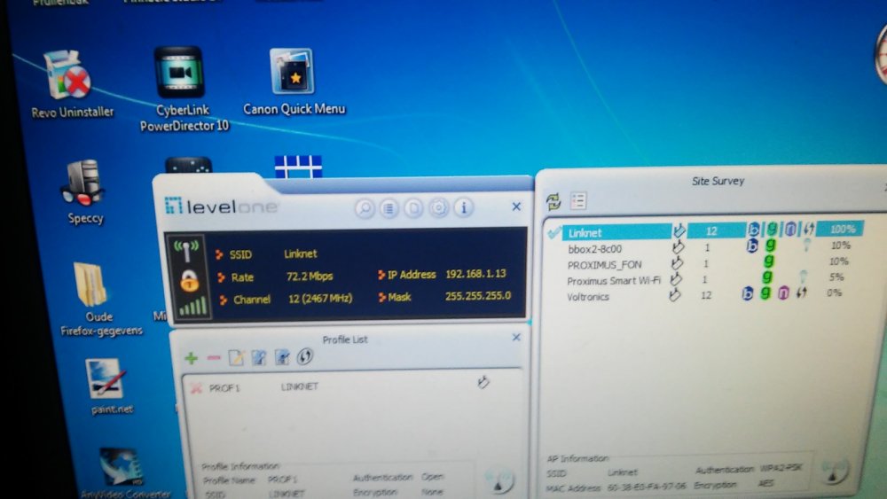
Task: Click the network type icon in PROF1 row
Action: coord(483,383)
